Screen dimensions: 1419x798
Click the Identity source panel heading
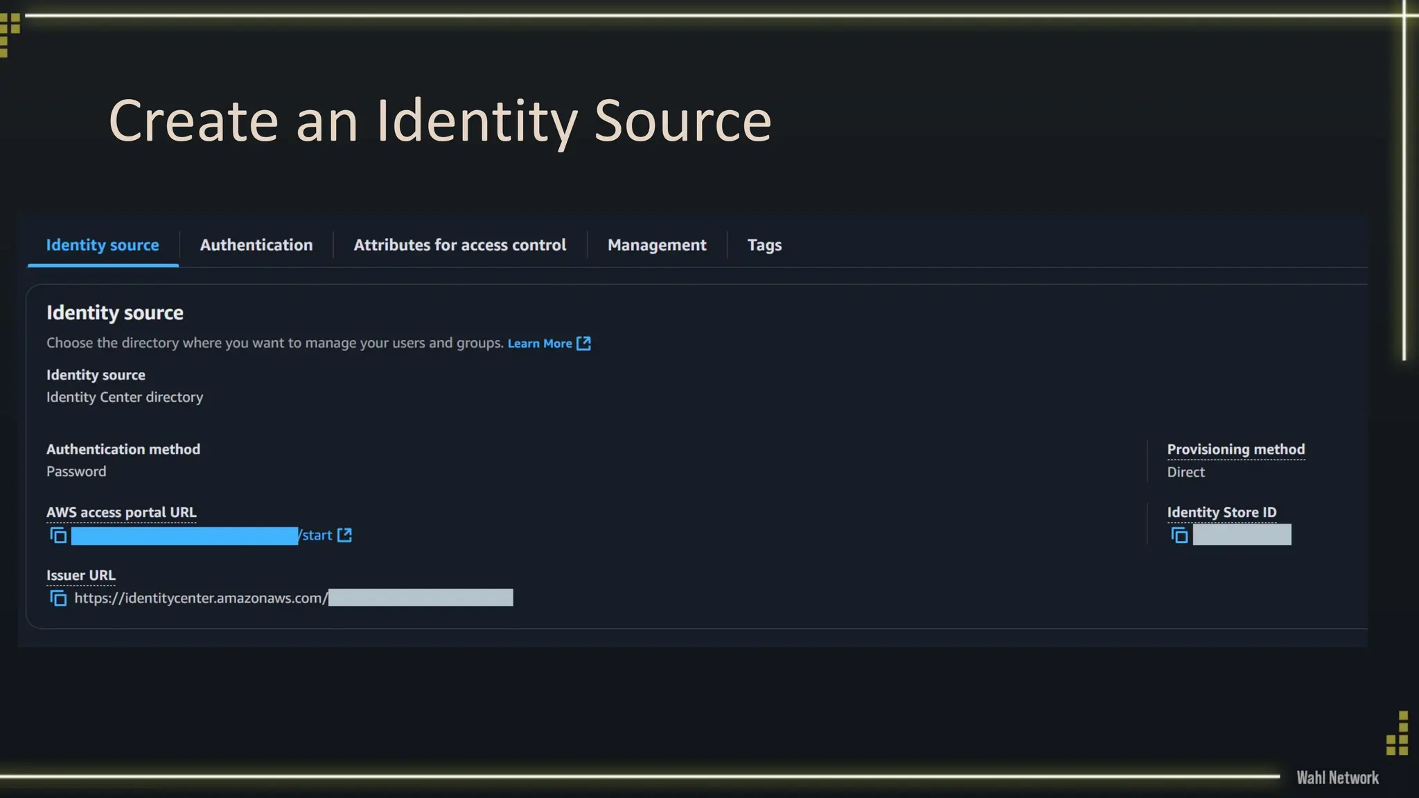115,313
